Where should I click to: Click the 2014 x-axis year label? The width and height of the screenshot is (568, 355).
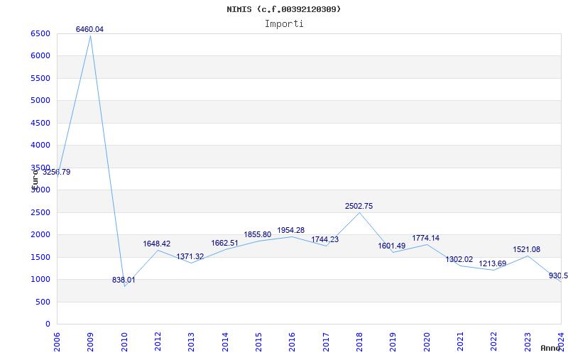click(225, 342)
